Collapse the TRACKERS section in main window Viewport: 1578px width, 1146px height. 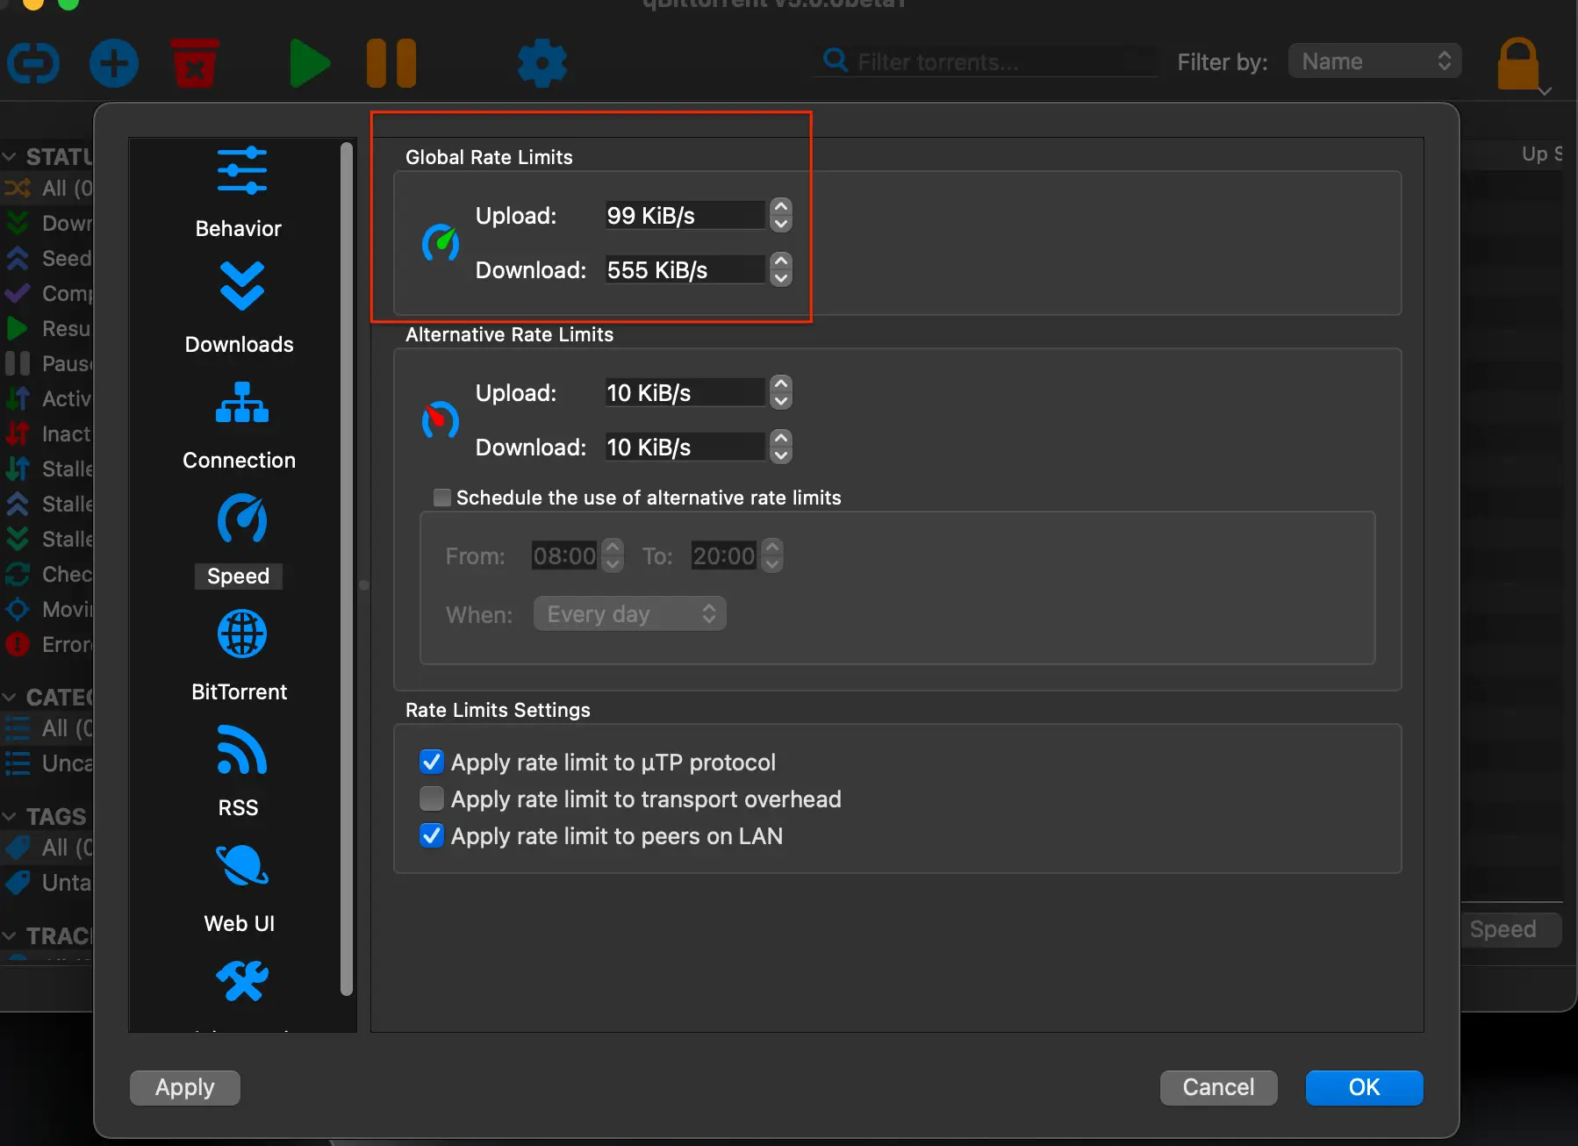click(x=10, y=936)
